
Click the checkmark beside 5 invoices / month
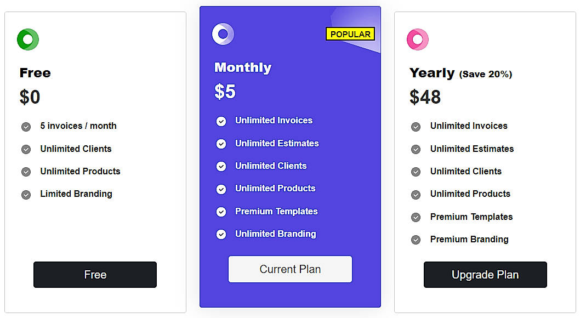point(26,126)
